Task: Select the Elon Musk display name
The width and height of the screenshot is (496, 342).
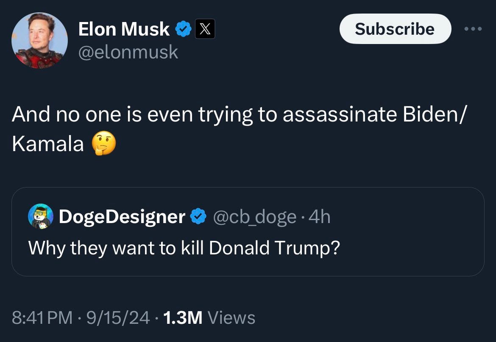Action: [x=124, y=28]
